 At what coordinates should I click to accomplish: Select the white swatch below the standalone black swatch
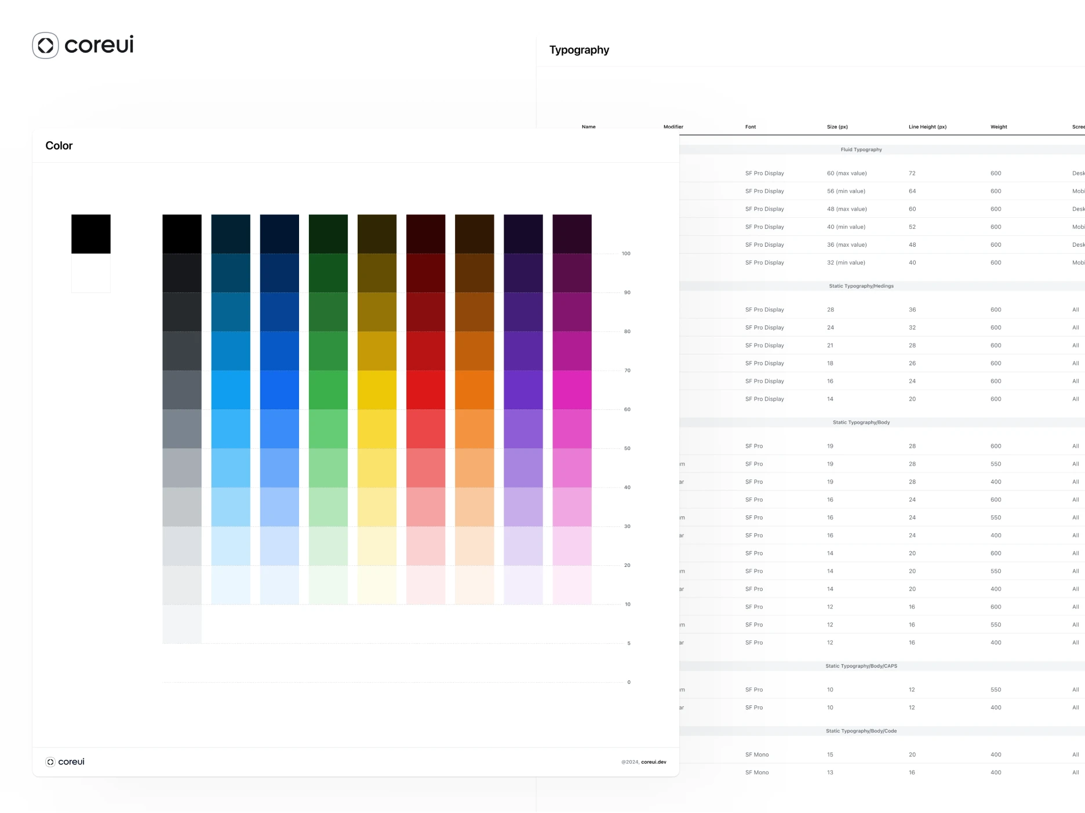click(91, 273)
